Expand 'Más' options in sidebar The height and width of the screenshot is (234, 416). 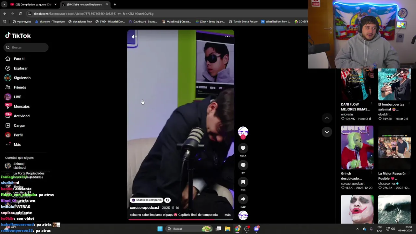(17, 145)
